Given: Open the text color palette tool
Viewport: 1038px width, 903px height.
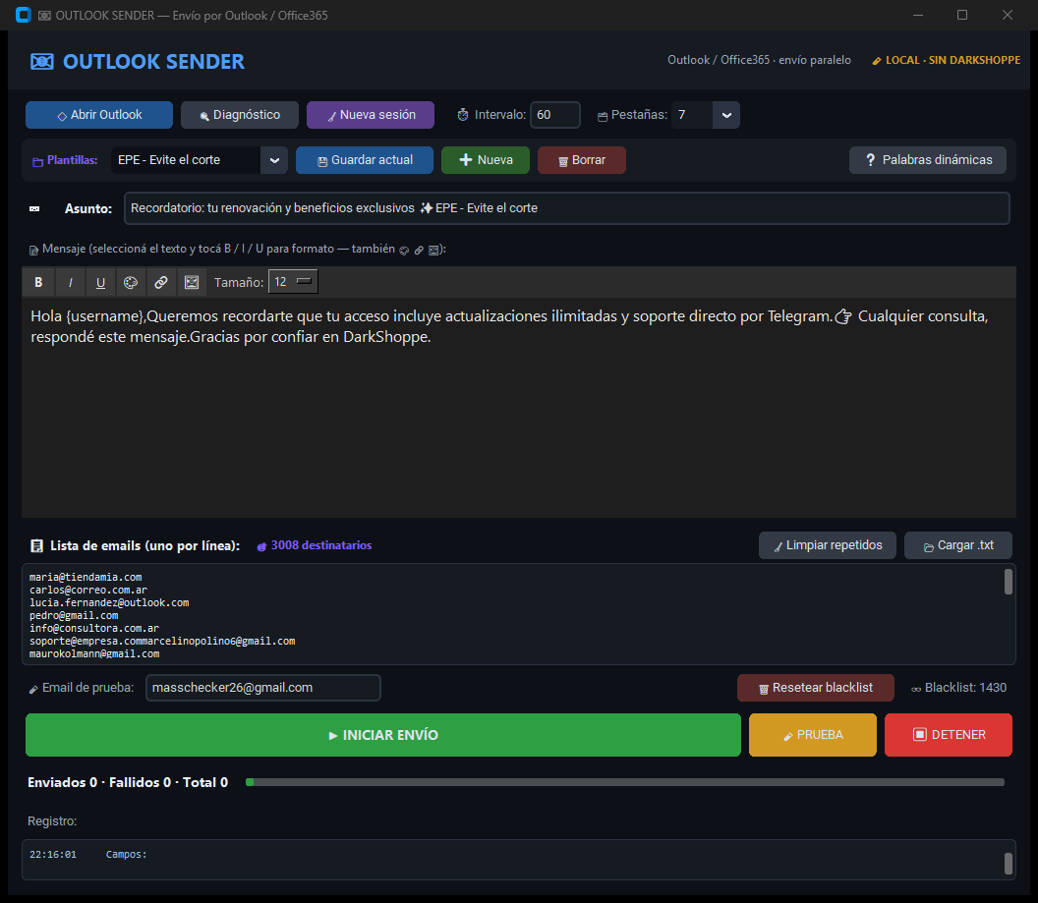Looking at the screenshot, I should pyautogui.click(x=131, y=282).
